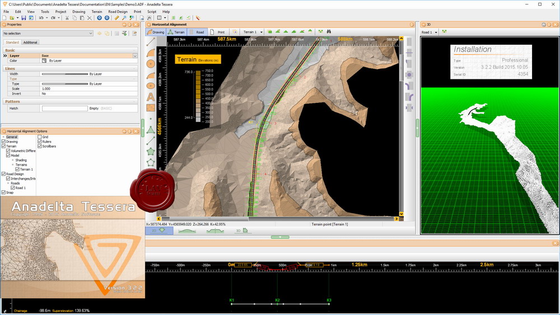This screenshot has height=315, width=560.
Task: Toggle the Road Design checkbox
Action: coord(3,174)
